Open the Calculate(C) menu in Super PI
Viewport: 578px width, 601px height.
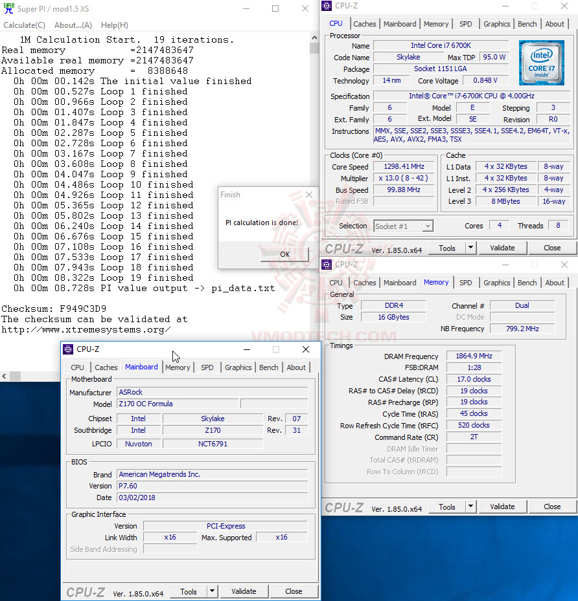[24, 25]
